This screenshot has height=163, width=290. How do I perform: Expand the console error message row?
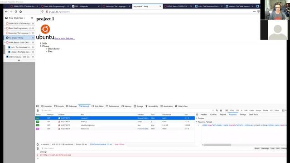pyautogui.click(x=38, y=155)
